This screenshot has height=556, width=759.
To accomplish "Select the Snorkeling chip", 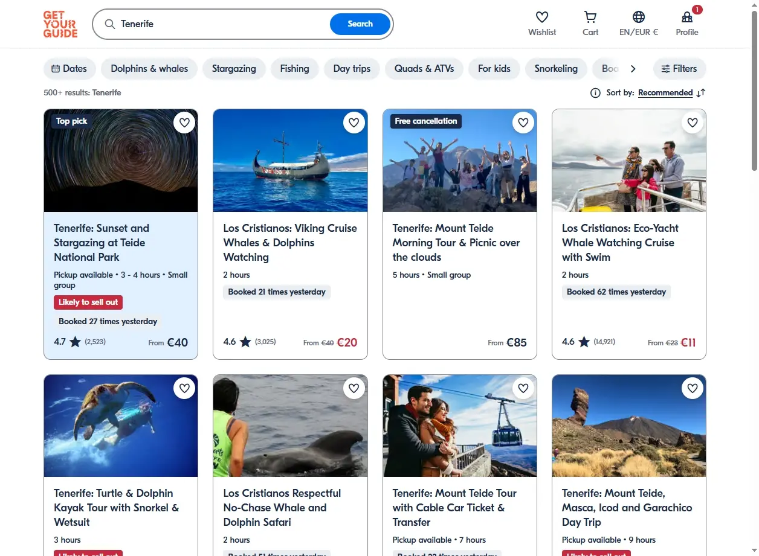I will pos(556,69).
